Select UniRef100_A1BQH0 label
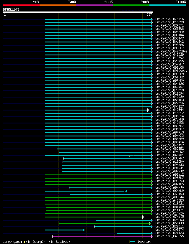Image resolution: width=189 pixels, height=244 pixels. (x=170, y=162)
